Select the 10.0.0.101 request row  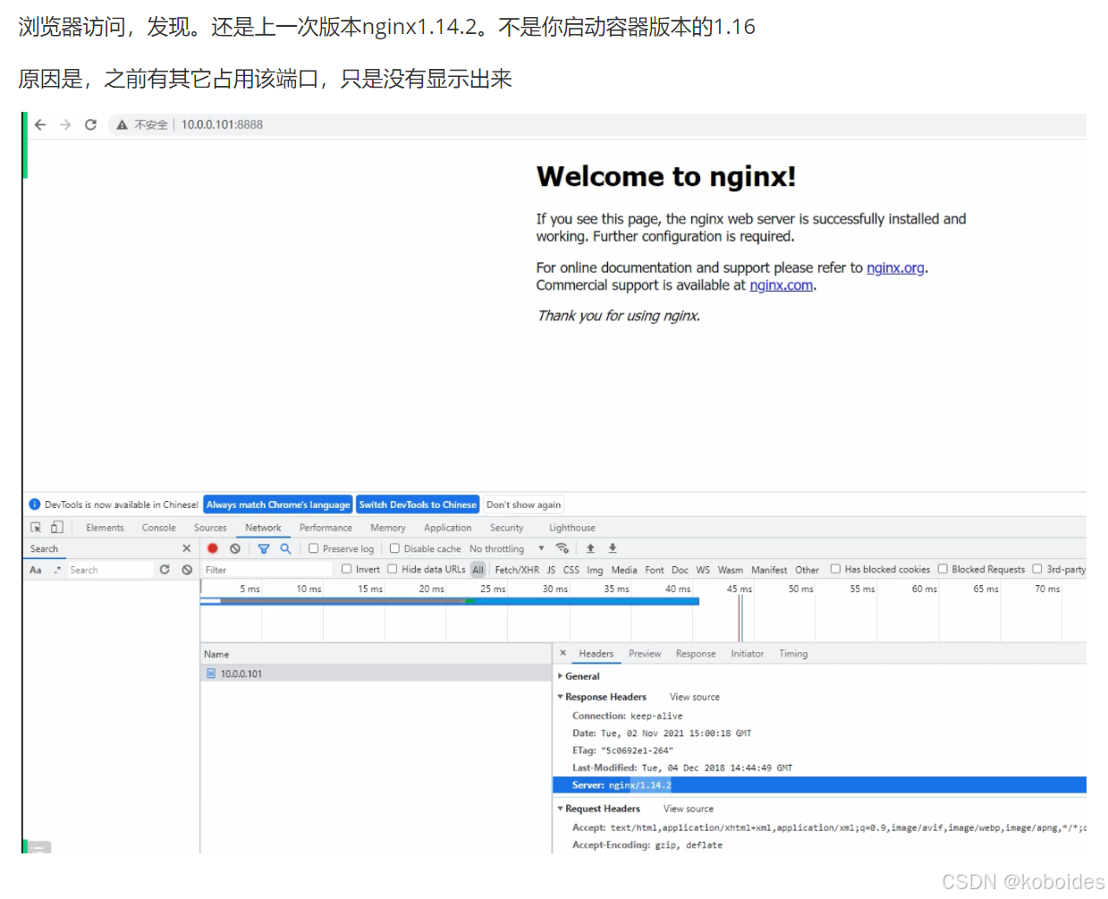point(376,674)
